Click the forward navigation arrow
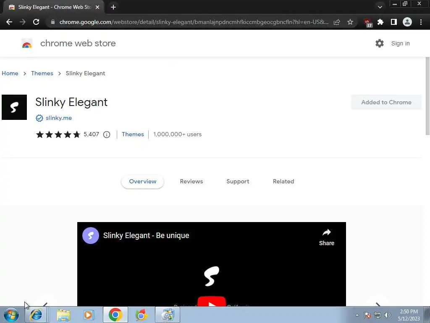 (23, 22)
